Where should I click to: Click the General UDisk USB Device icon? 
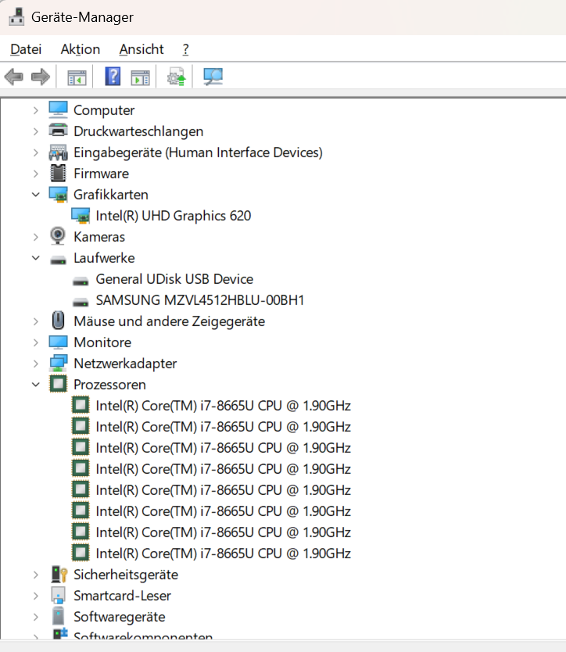pyautogui.click(x=81, y=281)
